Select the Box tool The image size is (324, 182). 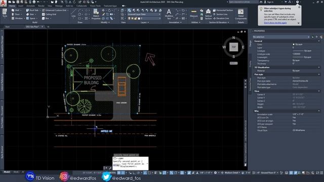[46, 18]
